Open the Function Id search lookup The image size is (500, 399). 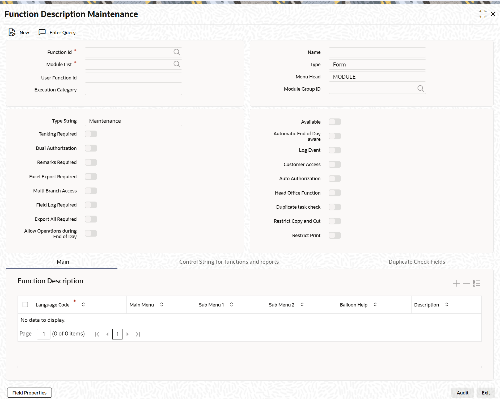click(177, 52)
